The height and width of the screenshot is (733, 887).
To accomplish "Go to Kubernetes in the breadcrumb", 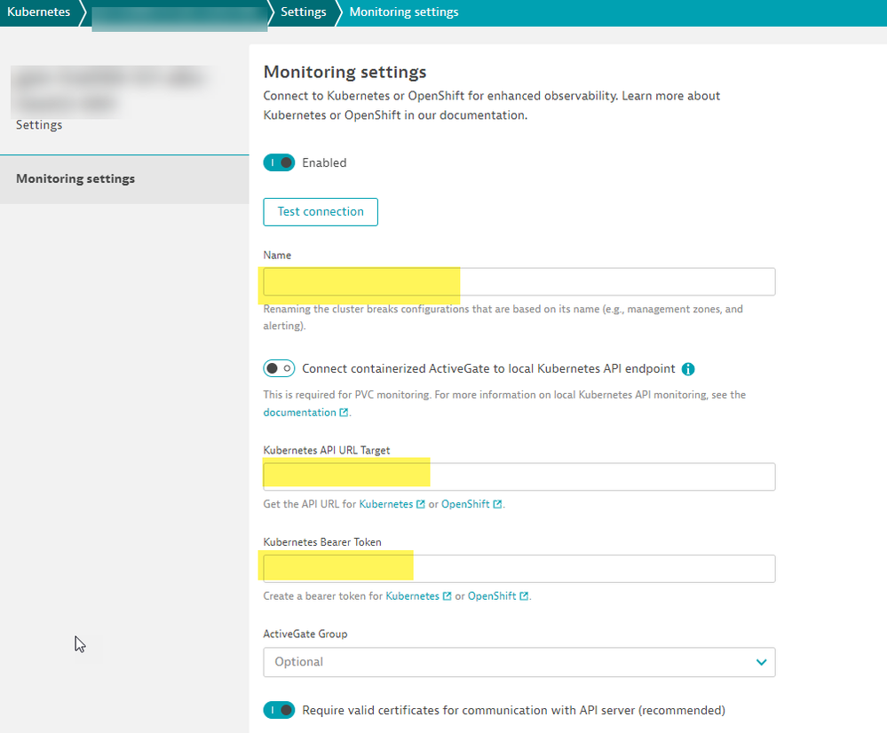I will pyautogui.click(x=38, y=12).
